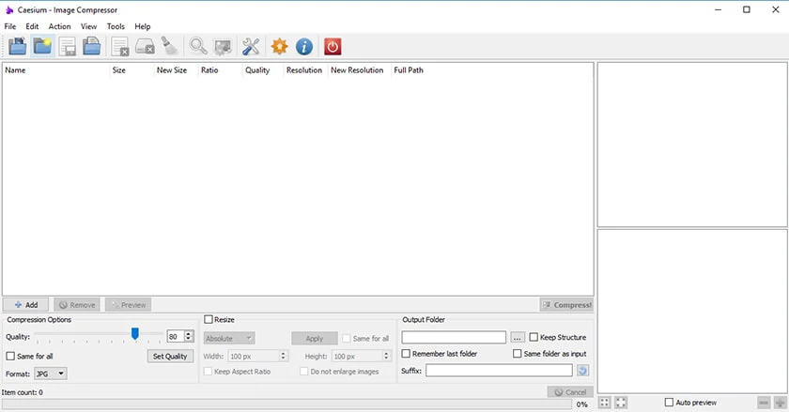Sort by Size column header
The image size is (789, 412).
[118, 70]
